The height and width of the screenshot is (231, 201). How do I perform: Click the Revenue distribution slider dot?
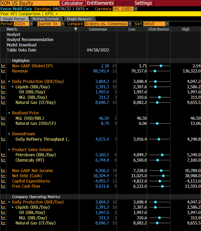(155, 71)
